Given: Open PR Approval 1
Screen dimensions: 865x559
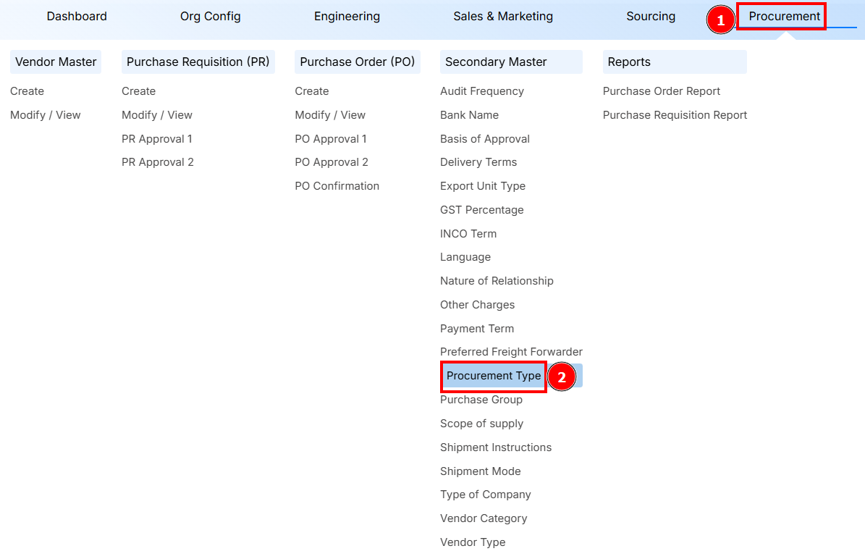Looking at the screenshot, I should point(157,138).
